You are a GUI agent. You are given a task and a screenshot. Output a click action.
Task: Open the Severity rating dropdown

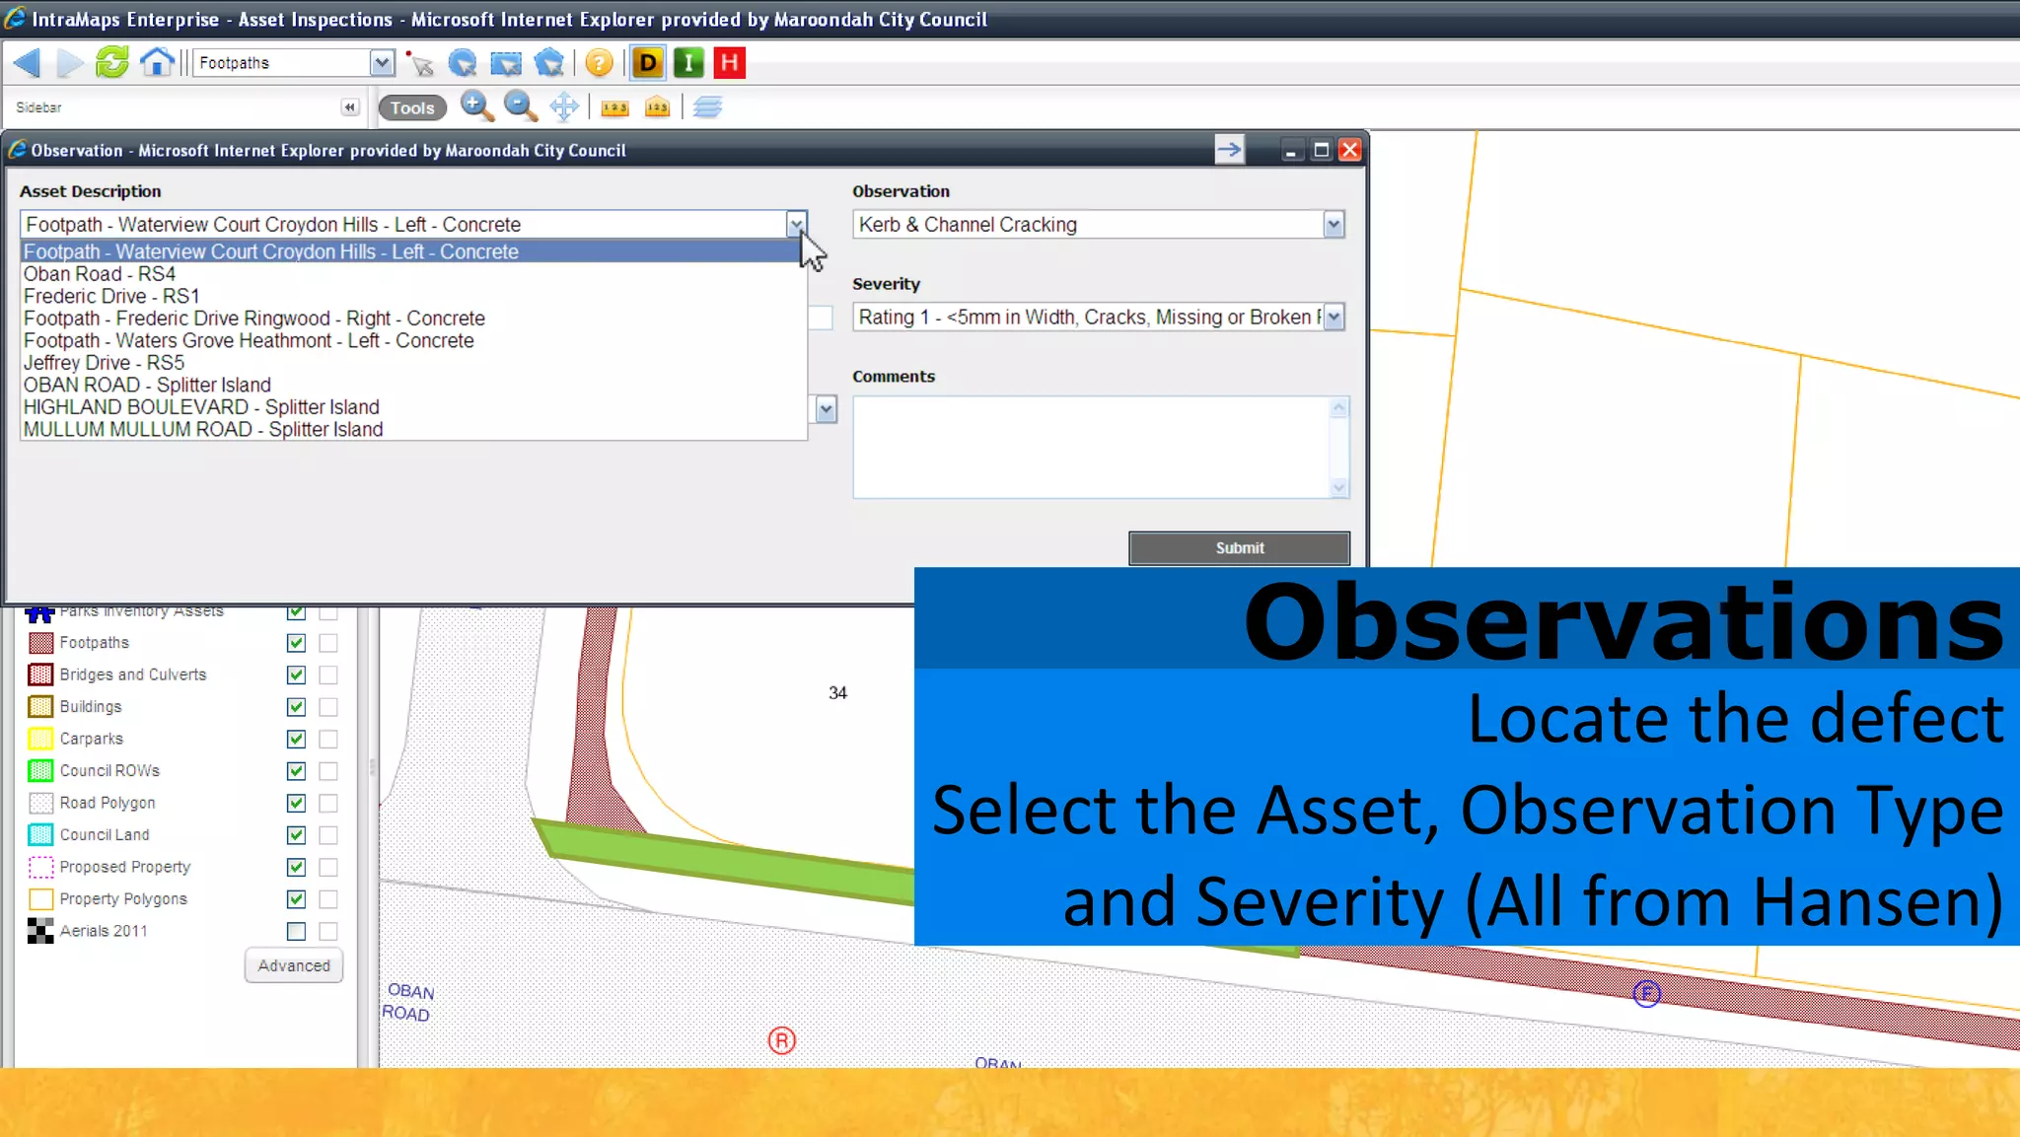[1334, 318]
